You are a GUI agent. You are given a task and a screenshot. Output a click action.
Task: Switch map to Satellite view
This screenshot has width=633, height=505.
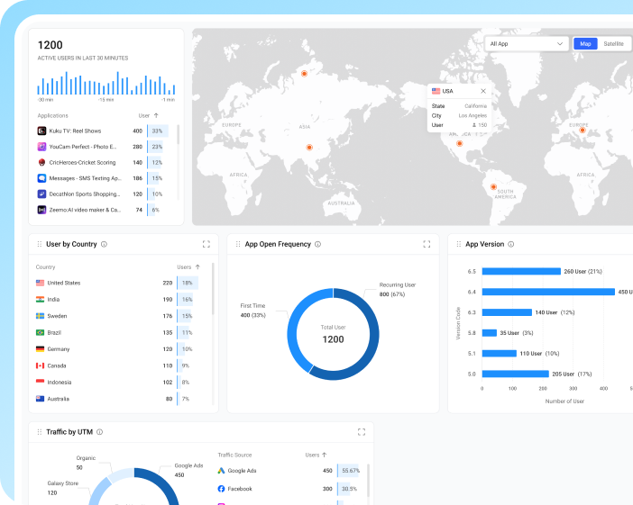coord(613,43)
